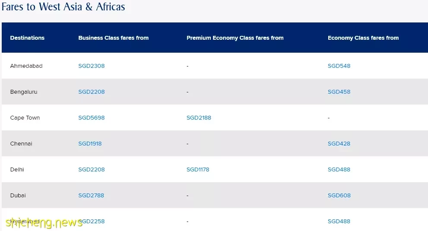Select Delhi Business Class fare SGD2208
Screen dimensions: 428x231
(x=92, y=170)
